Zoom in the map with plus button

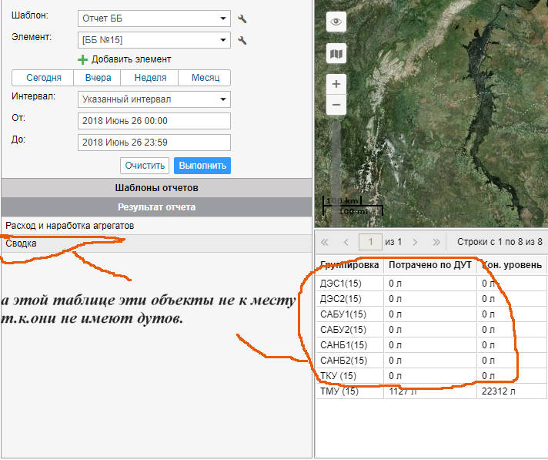point(336,84)
